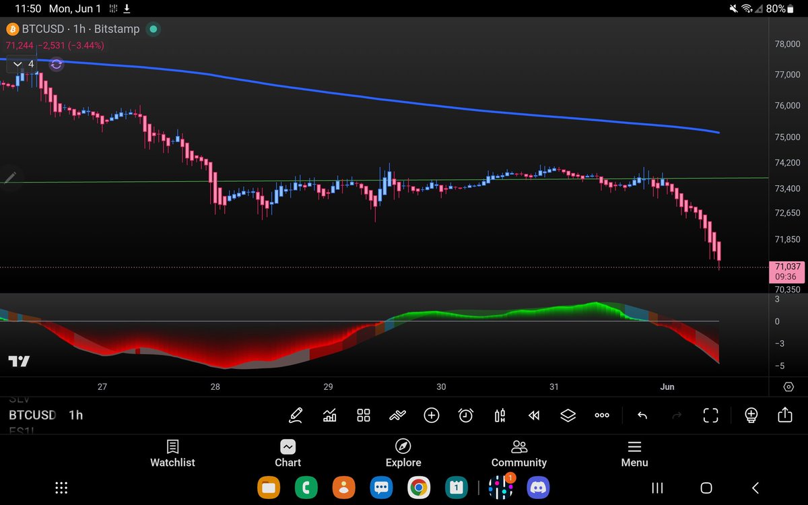808x505 pixels.
Task: Click the BTCUSD label in bottom toolbar
Action: 32,415
